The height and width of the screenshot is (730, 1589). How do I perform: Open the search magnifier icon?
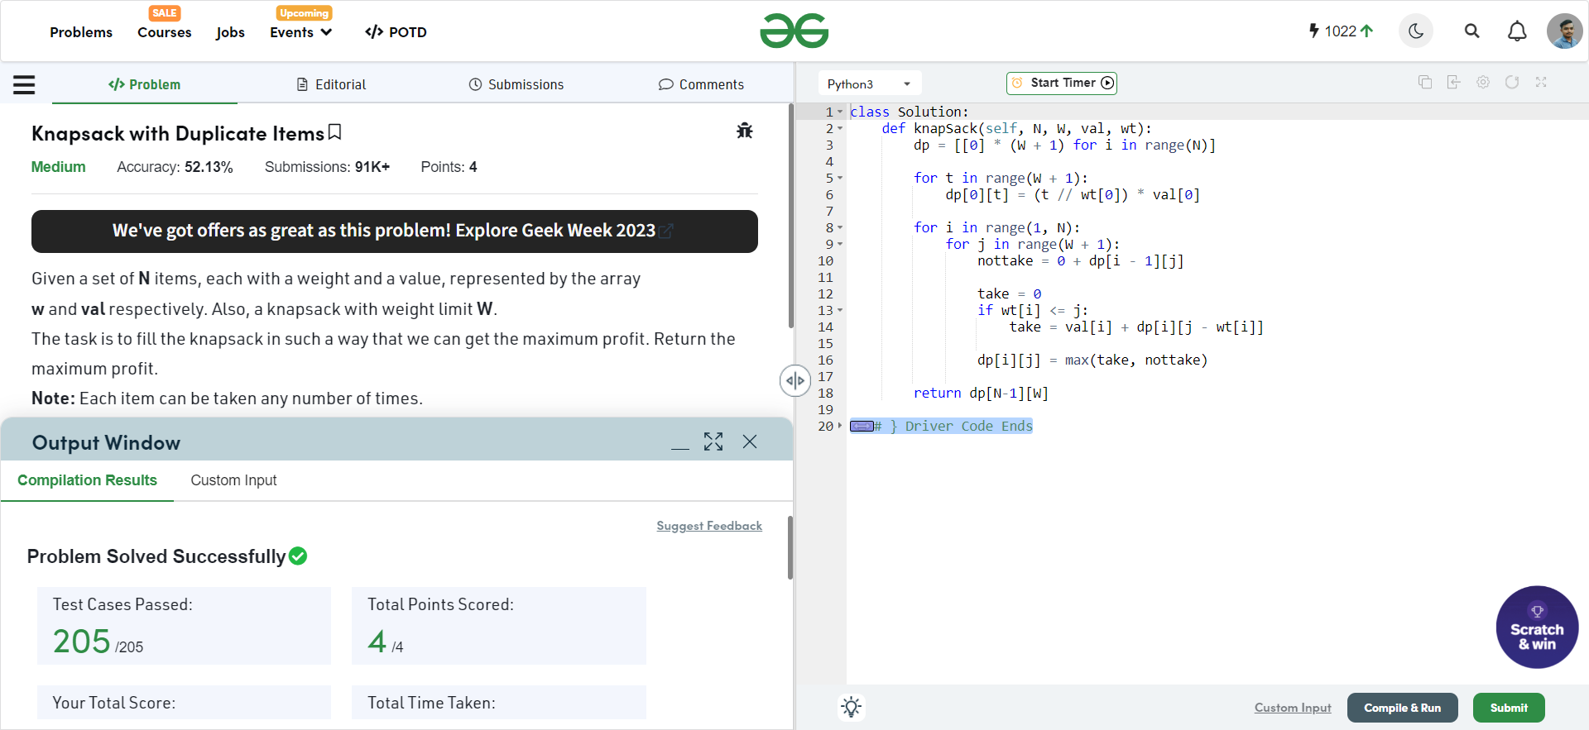[x=1471, y=31]
